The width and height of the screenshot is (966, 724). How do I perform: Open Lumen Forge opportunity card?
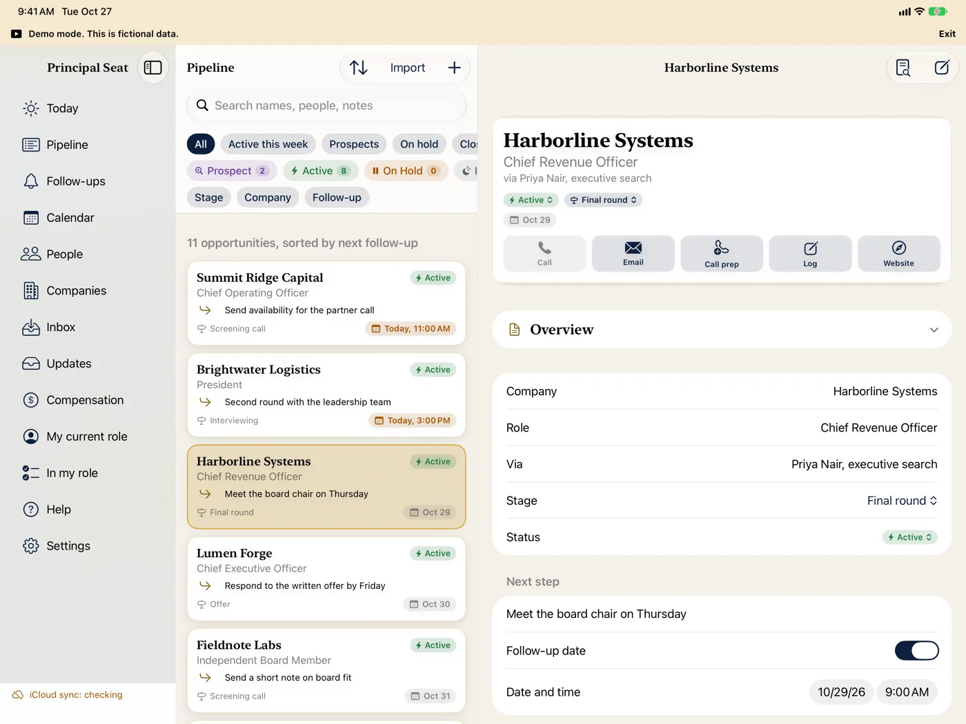(326, 579)
